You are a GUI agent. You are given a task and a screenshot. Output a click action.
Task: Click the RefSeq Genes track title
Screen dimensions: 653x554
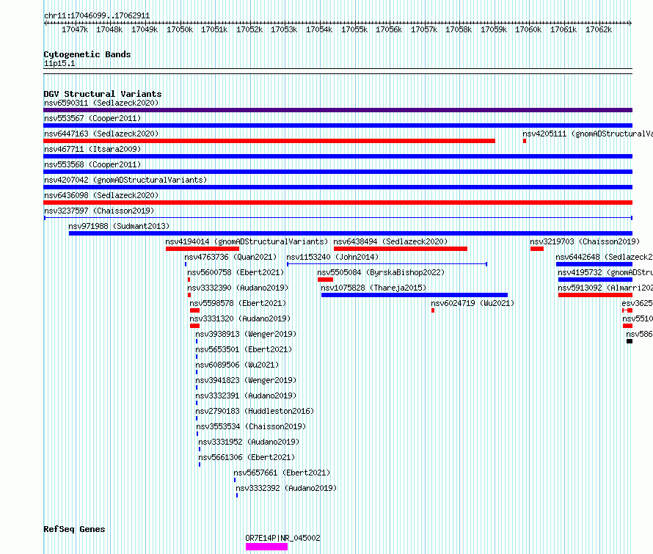point(75,530)
